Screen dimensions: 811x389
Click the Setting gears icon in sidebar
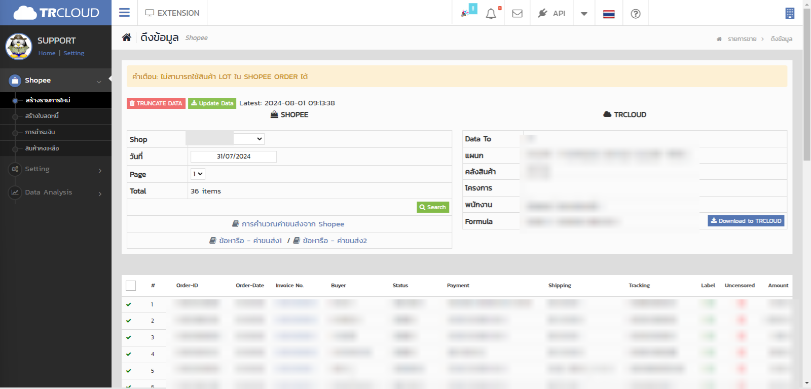[15, 169]
